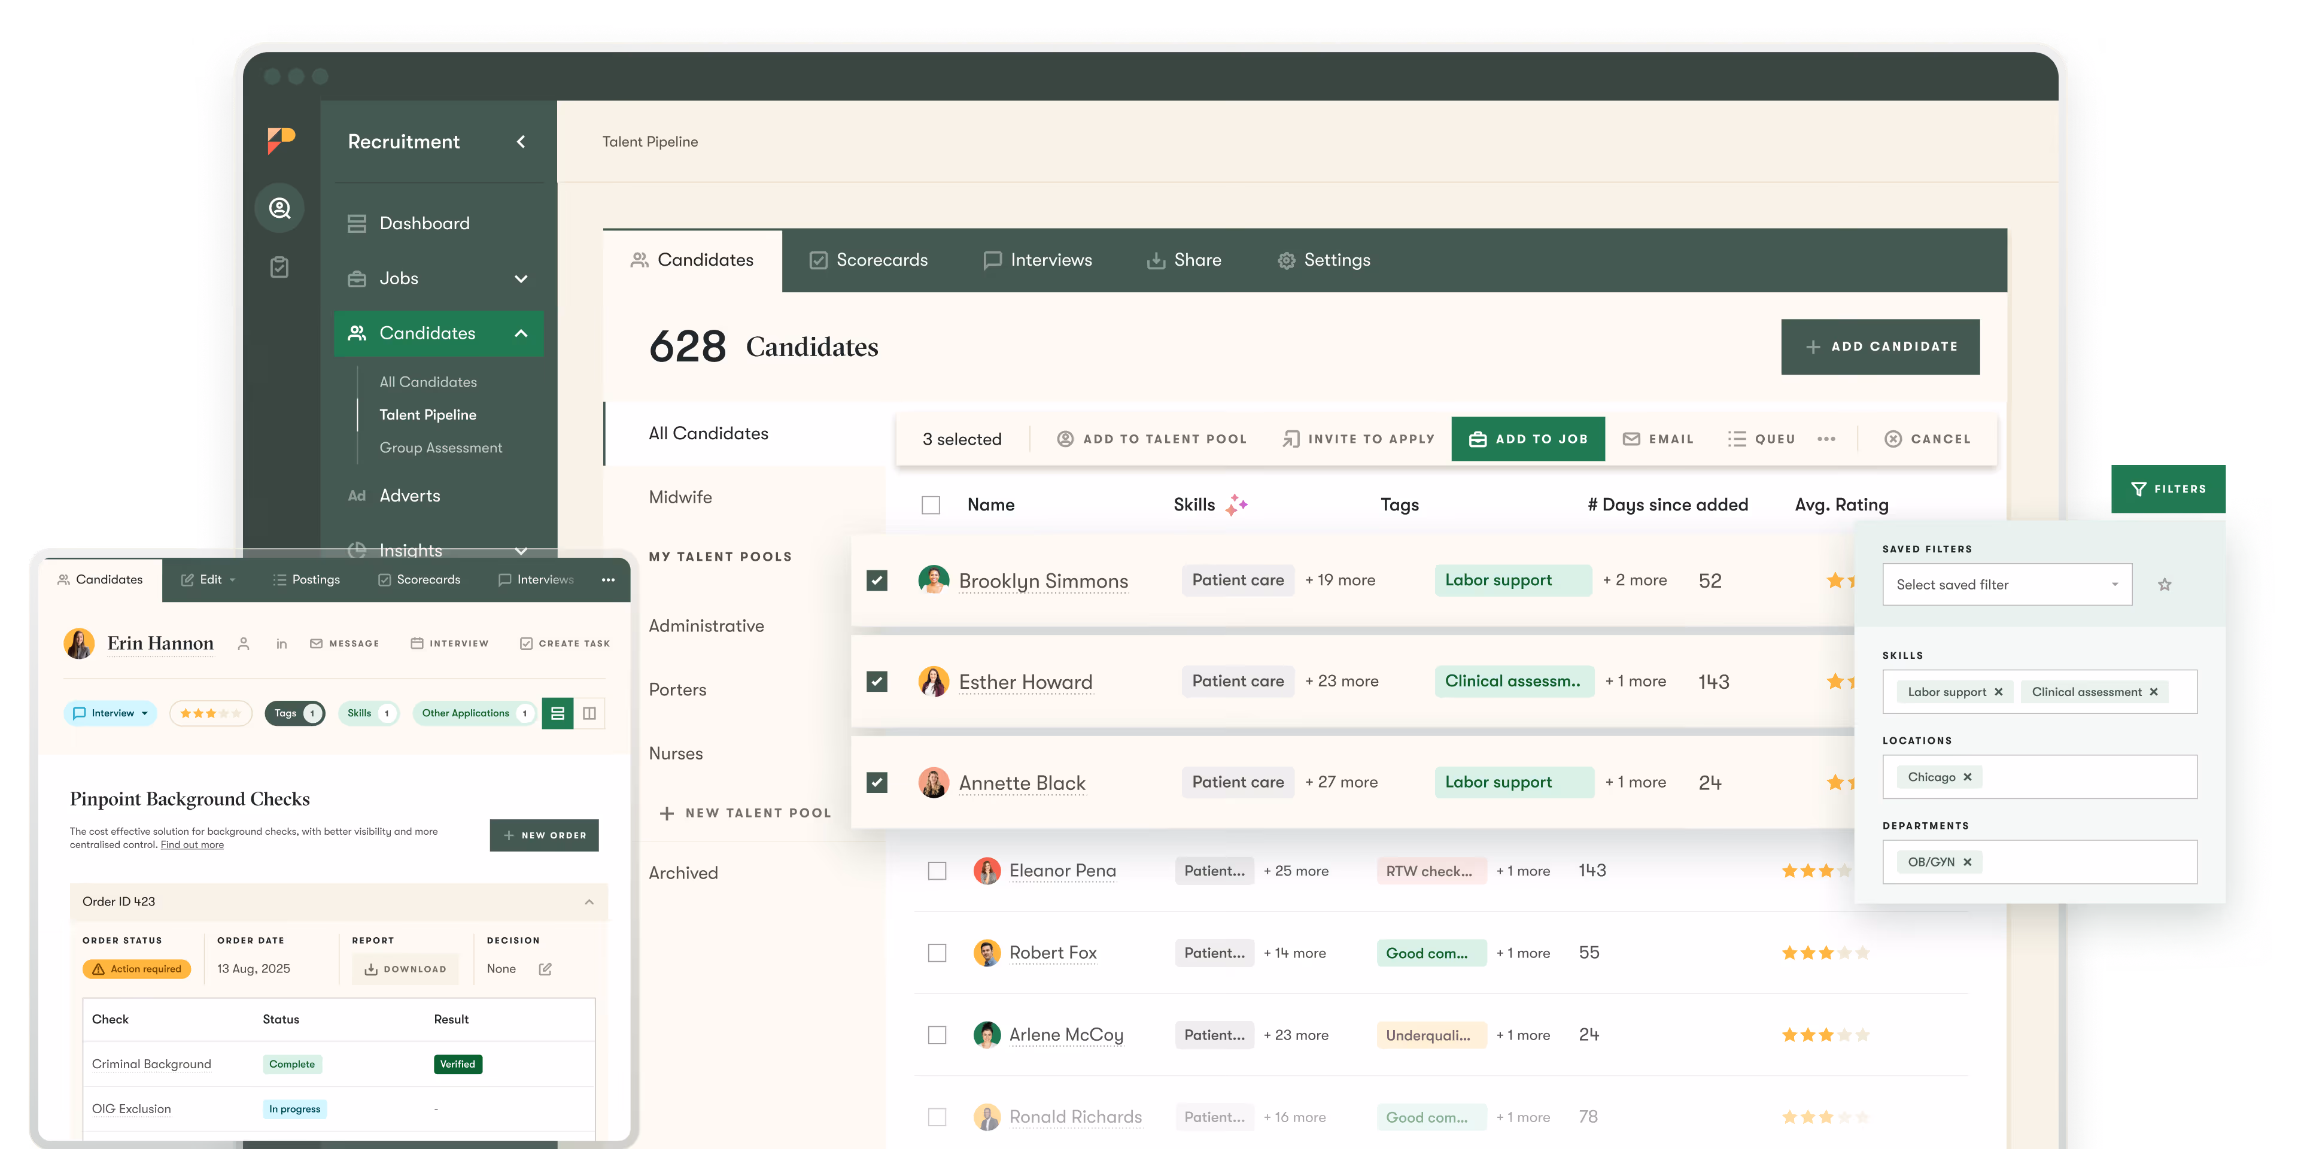The height and width of the screenshot is (1149, 2298).
Task: Set Erin Hannon's star rating
Action: 211,714
